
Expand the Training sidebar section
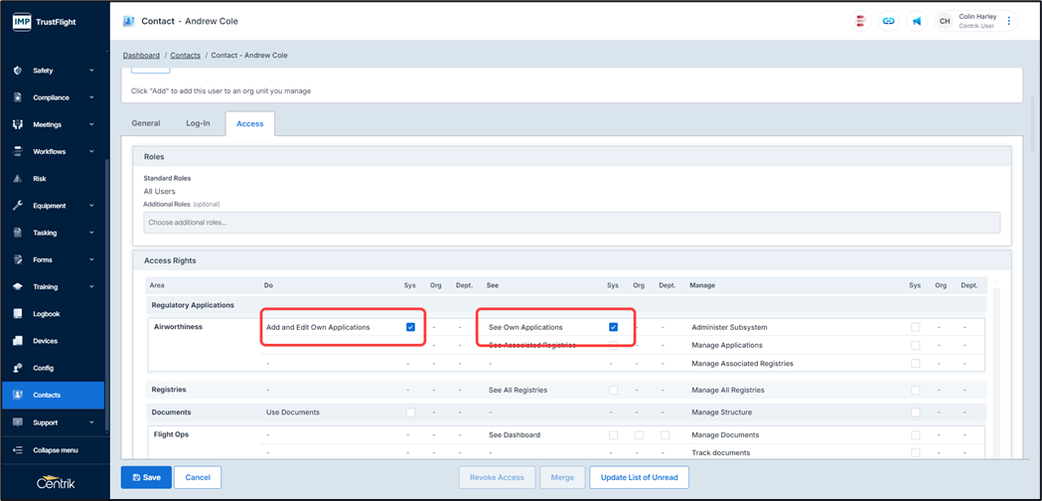[x=91, y=286]
